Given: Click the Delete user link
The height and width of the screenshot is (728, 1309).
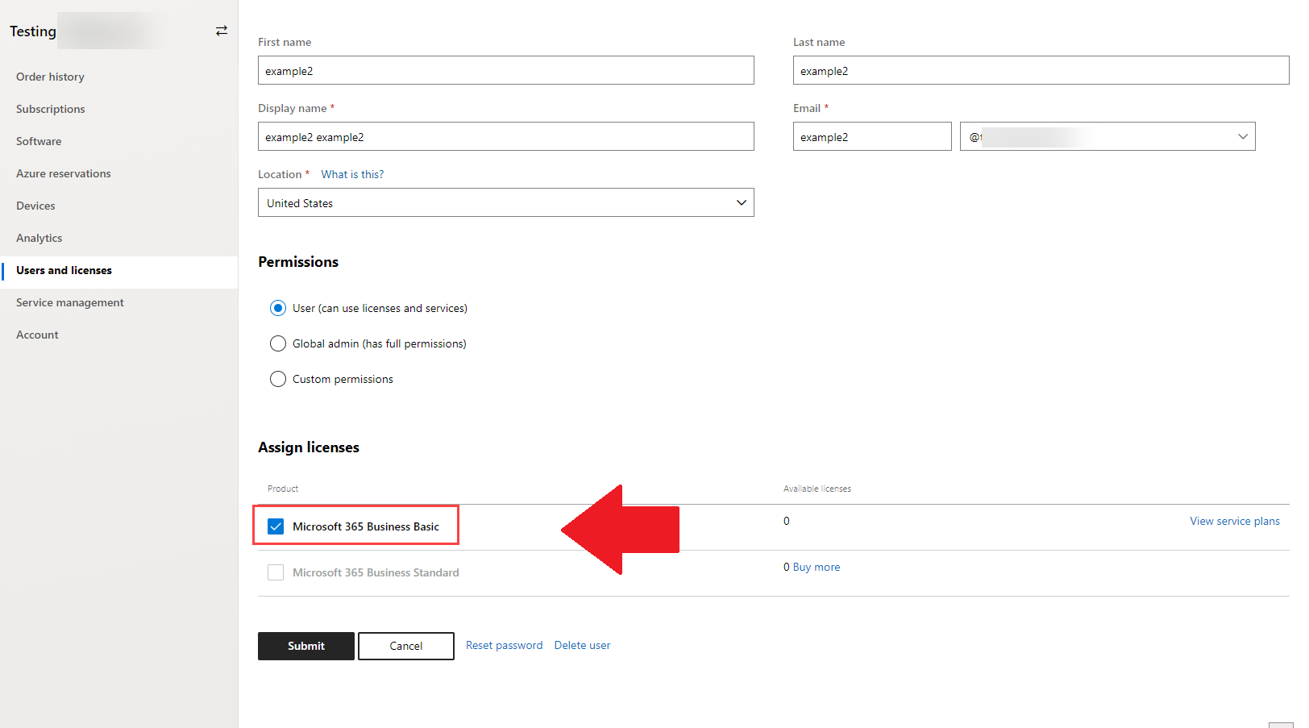Looking at the screenshot, I should point(582,645).
